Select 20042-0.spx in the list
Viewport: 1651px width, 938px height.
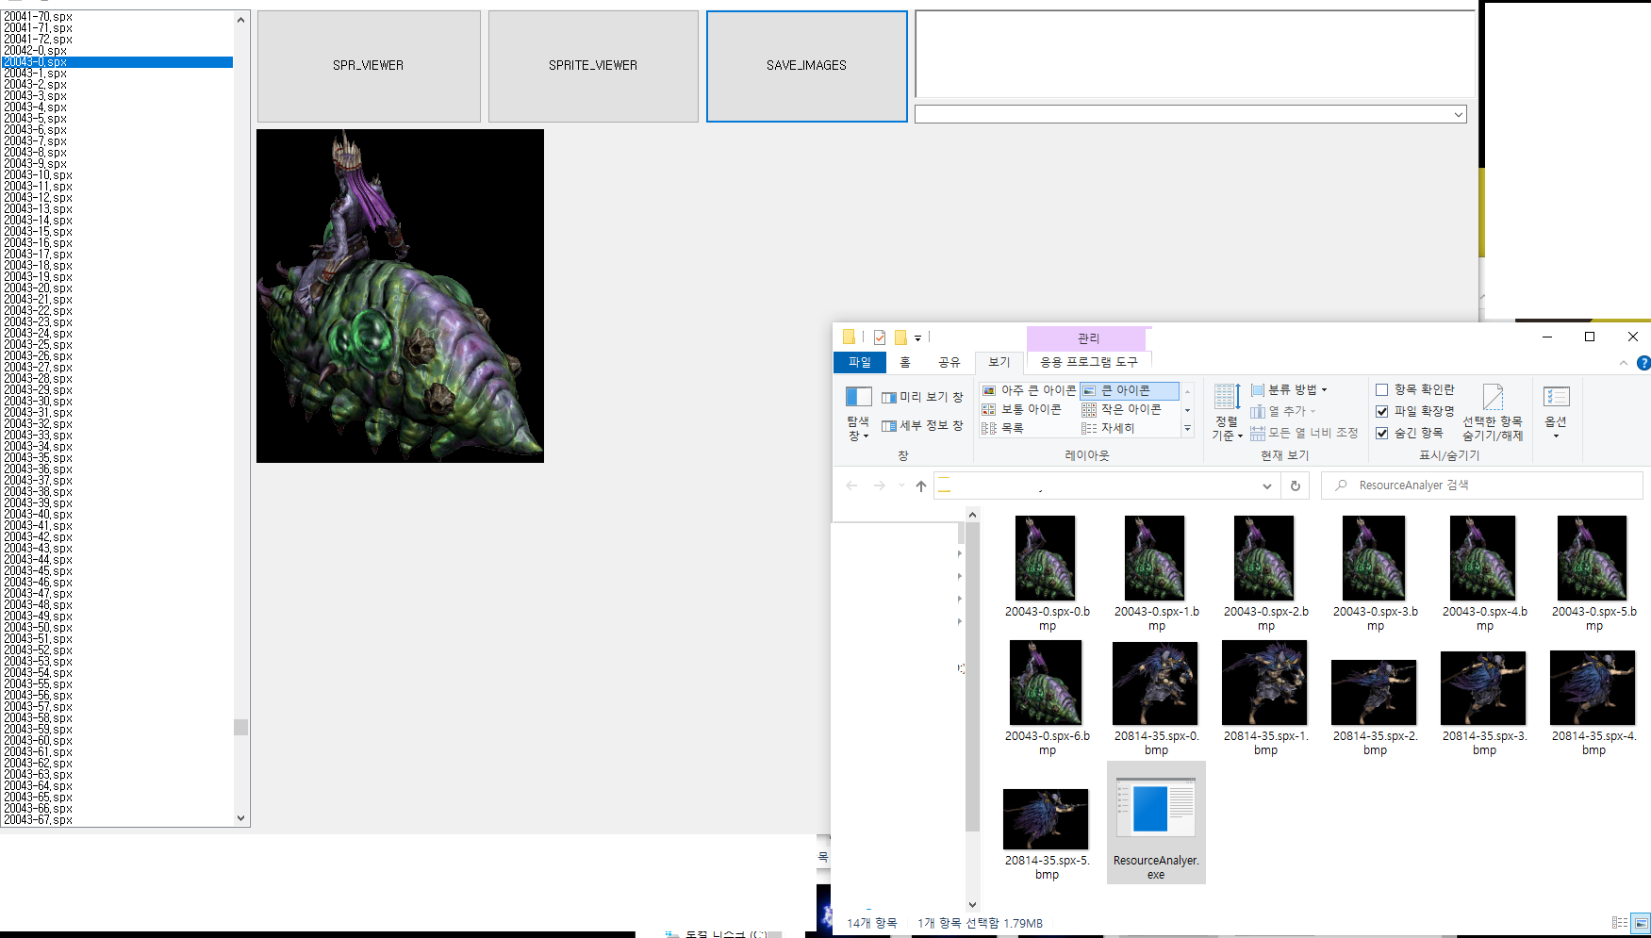(x=118, y=51)
